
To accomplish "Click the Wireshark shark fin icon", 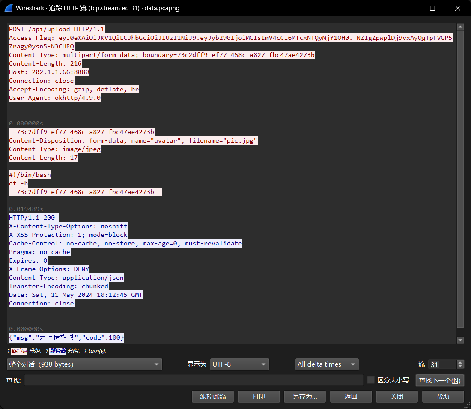I will (x=9, y=8).
